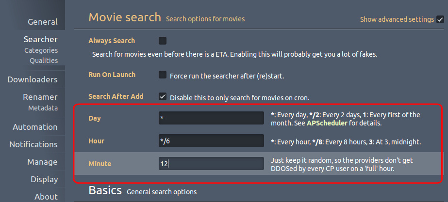Click the Hour input containing */6
448x202 pixels.
[x=211, y=140]
